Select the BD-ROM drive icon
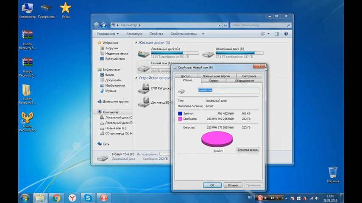362x203 pixels. [144, 102]
